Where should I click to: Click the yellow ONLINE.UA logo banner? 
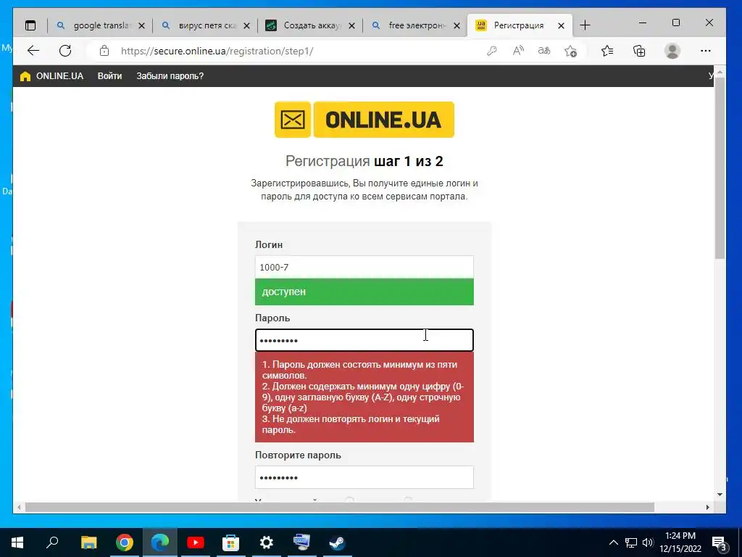pyautogui.click(x=384, y=120)
